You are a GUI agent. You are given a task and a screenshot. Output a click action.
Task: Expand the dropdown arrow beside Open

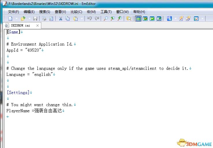click(x=29, y=18)
